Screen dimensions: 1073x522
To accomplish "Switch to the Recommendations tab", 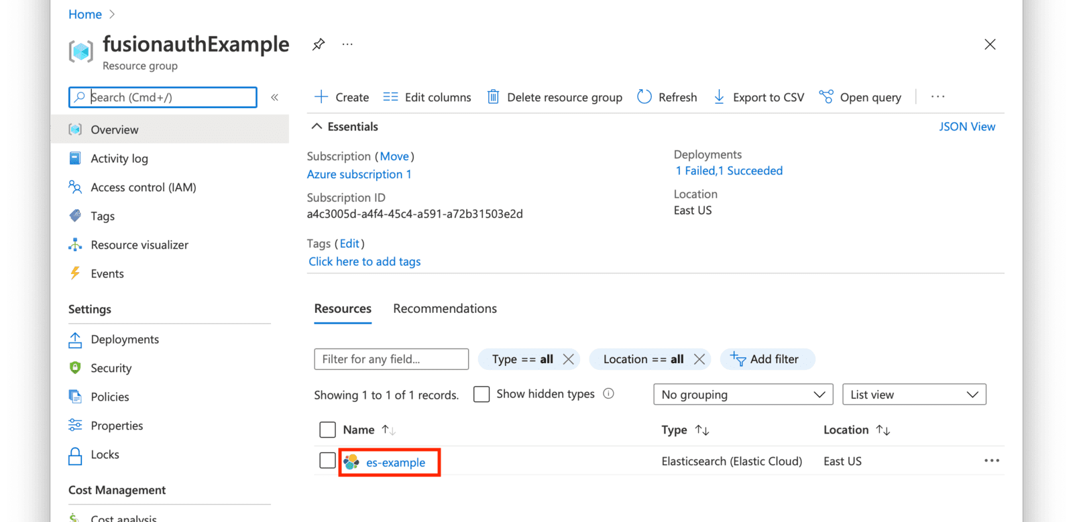I will tap(445, 309).
